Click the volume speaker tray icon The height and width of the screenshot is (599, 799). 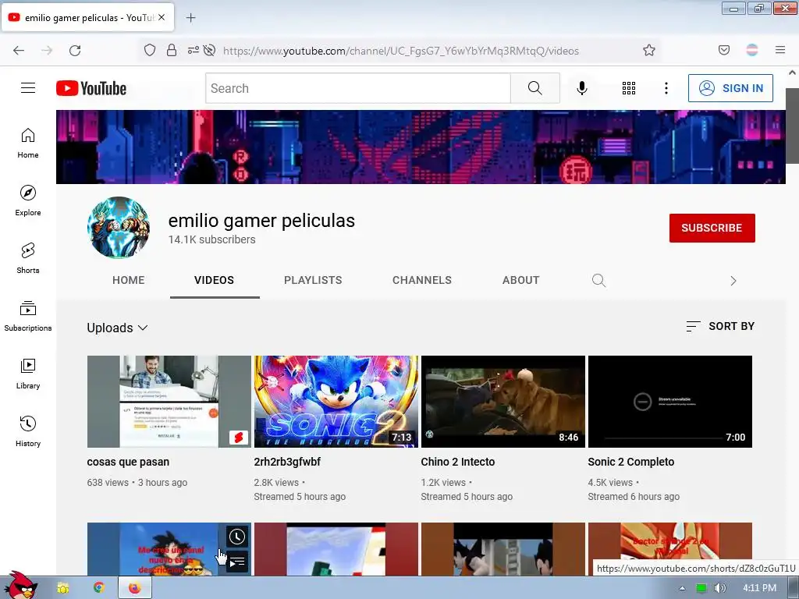(x=719, y=588)
